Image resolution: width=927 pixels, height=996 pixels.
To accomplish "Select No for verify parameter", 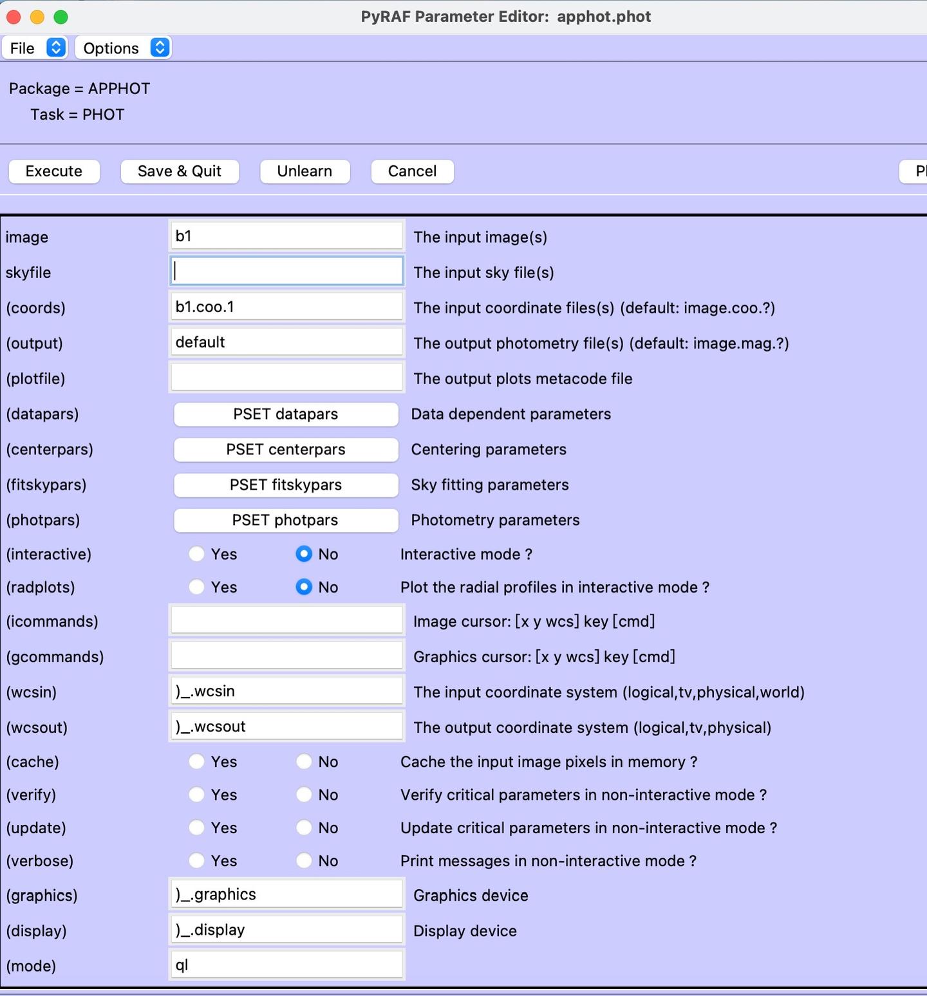I will pyautogui.click(x=304, y=795).
